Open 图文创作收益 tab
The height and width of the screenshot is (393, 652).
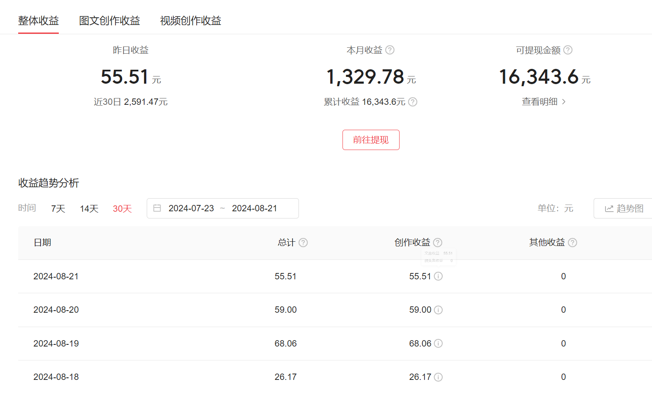[x=110, y=21]
